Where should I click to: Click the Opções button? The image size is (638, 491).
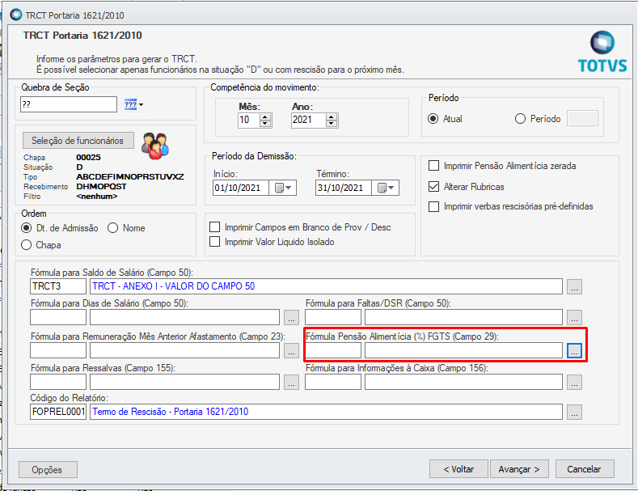click(x=48, y=469)
